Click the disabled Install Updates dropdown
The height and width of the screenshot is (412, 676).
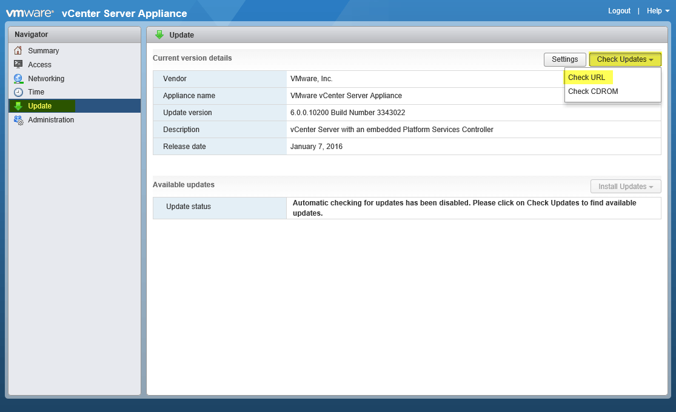626,186
